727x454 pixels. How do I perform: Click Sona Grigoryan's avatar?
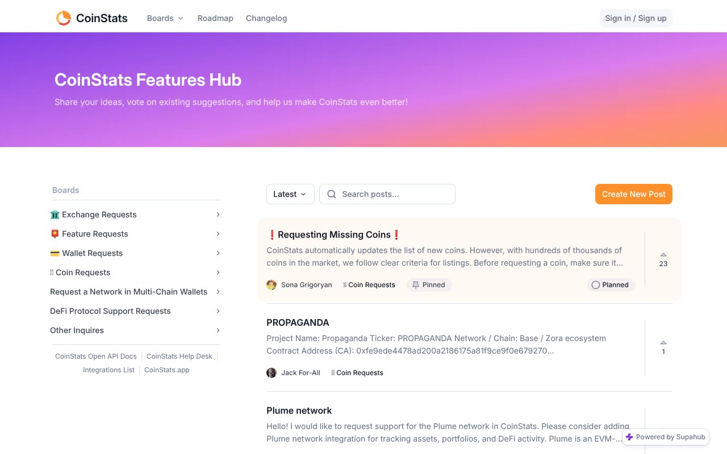pos(271,285)
